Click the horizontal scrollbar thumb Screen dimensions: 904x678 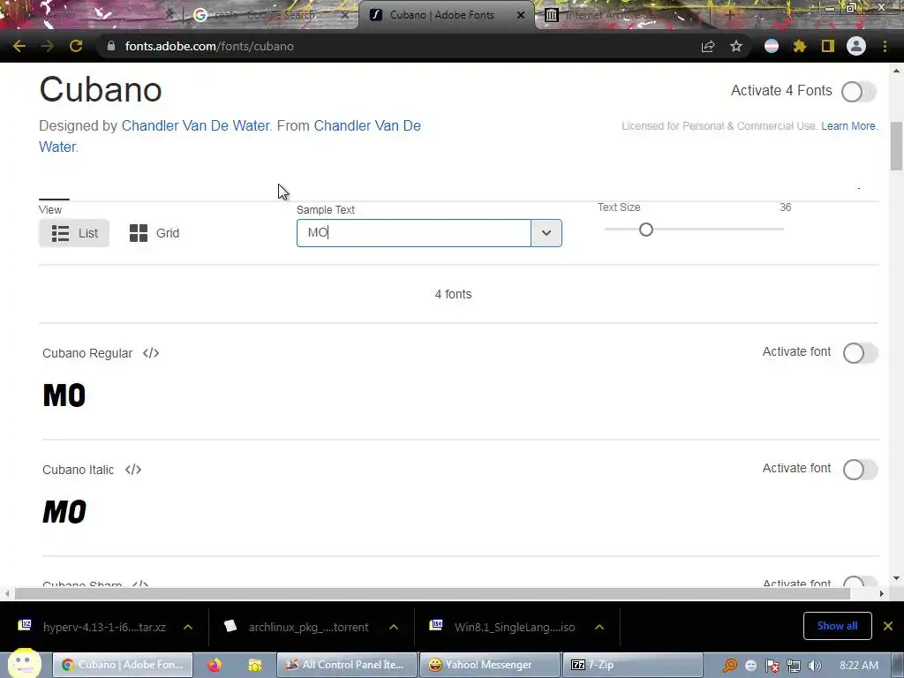[433, 593]
